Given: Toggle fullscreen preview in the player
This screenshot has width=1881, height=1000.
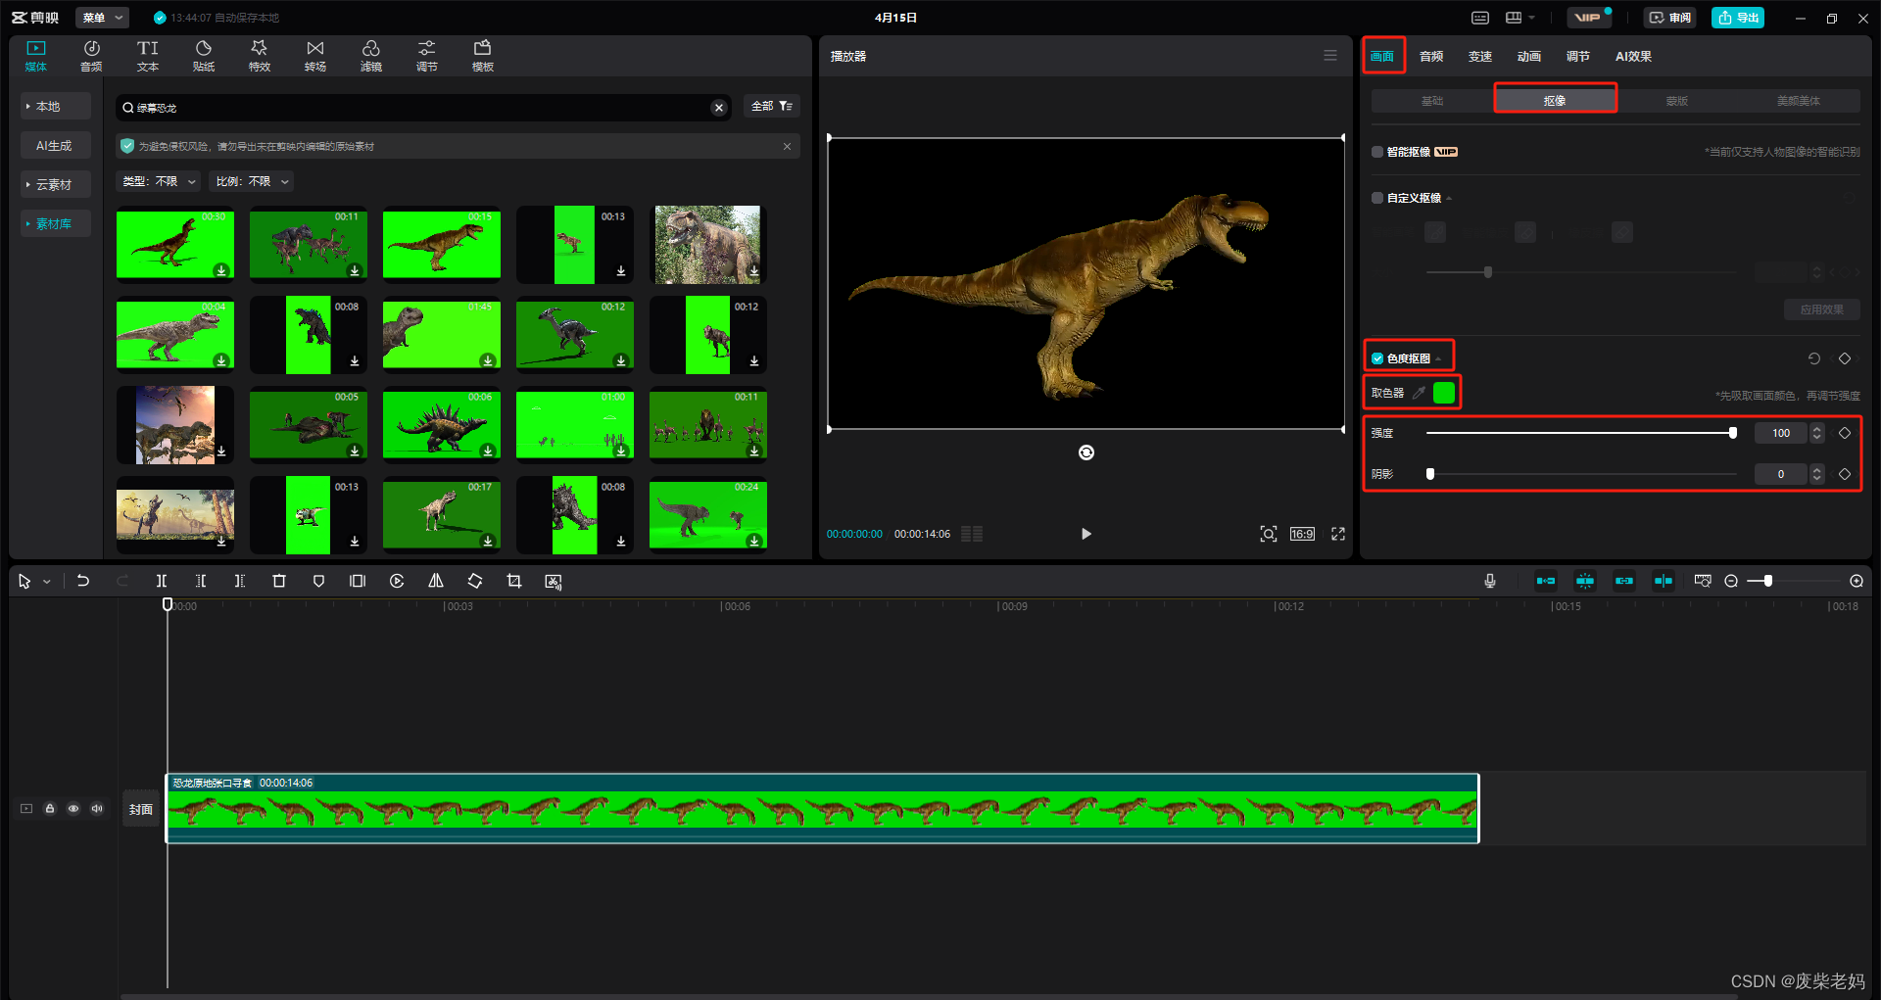Looking at the screenshot, I should [x=1337, y=534].
